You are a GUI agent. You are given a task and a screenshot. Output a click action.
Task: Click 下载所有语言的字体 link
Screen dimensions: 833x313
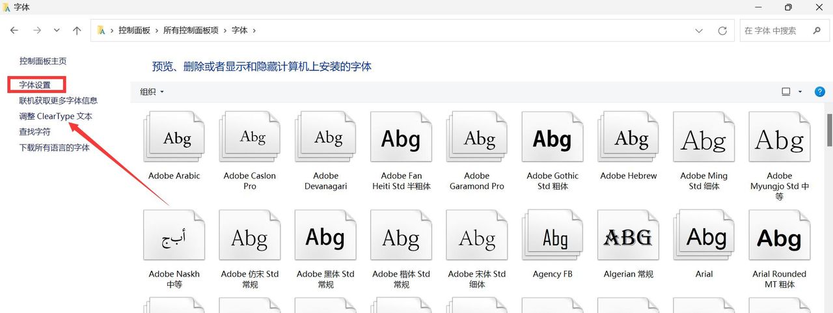[55, 148]
